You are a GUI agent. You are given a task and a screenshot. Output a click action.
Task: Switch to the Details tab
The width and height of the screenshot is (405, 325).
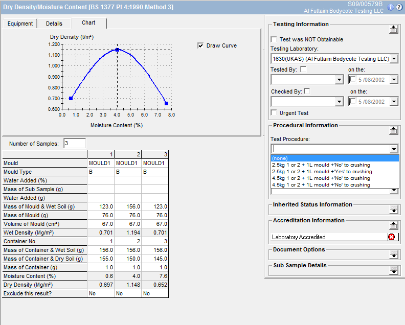pos(54,24)
